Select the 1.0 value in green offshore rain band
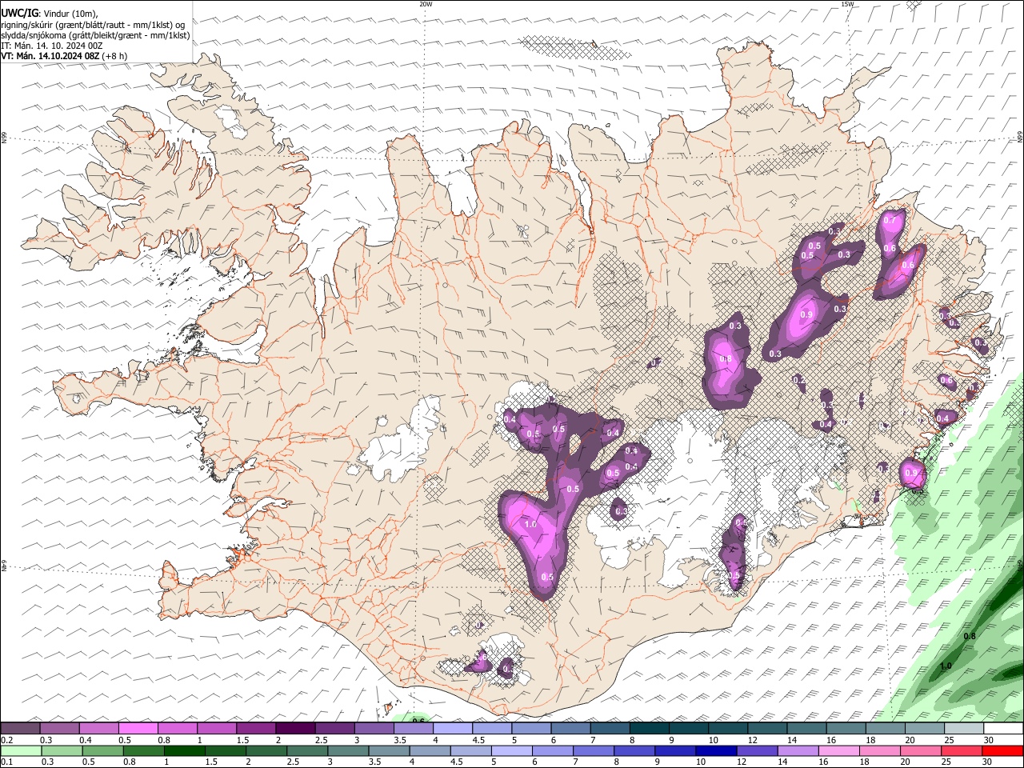Screen dimensions: 1024x768 (x=946, y=666)
